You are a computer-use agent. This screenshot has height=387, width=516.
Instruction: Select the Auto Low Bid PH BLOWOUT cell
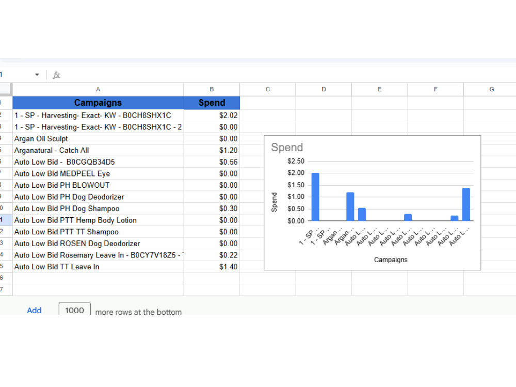[98, 185]
